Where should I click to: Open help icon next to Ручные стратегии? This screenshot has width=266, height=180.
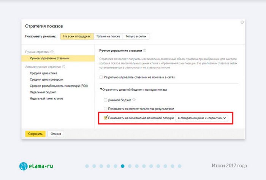(x=52, y=52)
